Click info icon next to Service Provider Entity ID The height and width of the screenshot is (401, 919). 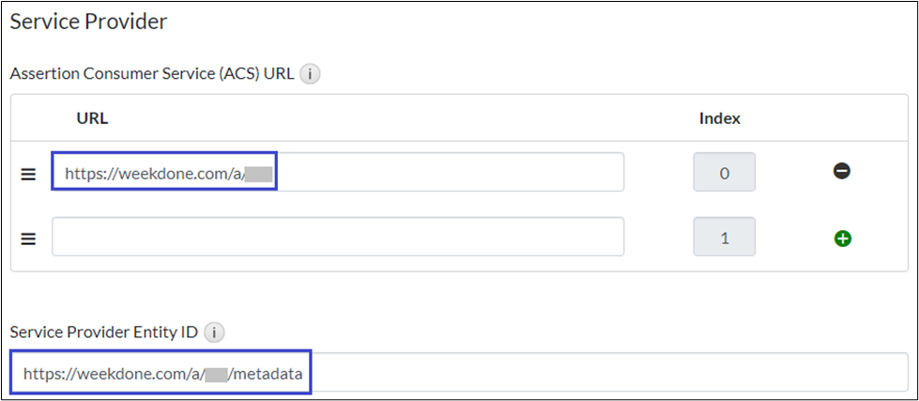215,332
